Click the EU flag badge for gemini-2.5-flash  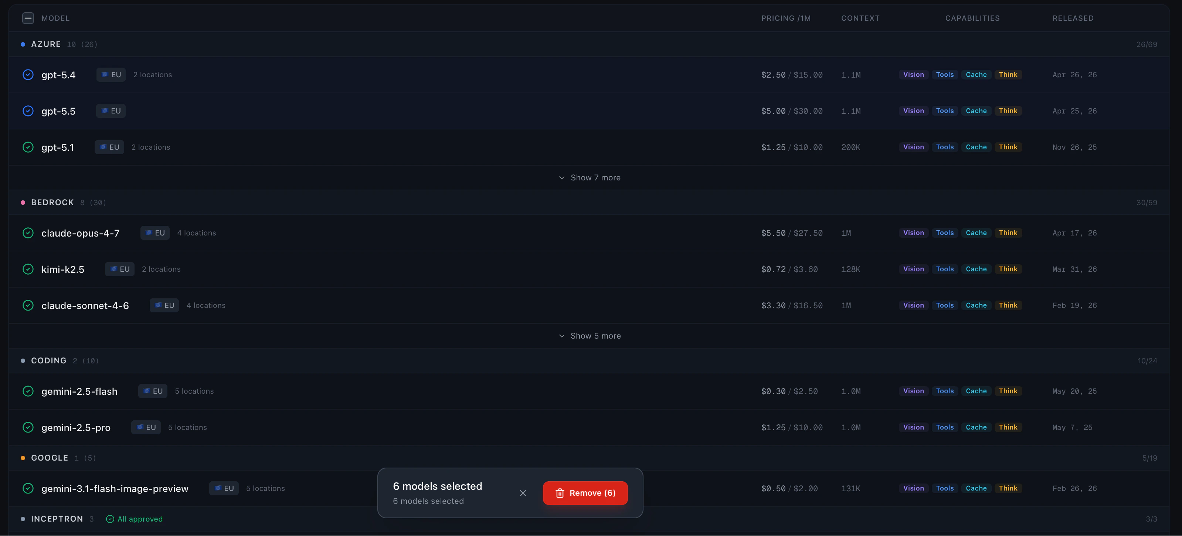(x=153, y=391)
